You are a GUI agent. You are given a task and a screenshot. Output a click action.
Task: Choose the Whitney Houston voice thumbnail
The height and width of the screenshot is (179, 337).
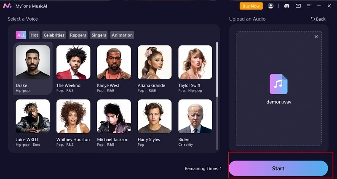tap(73, 116)
